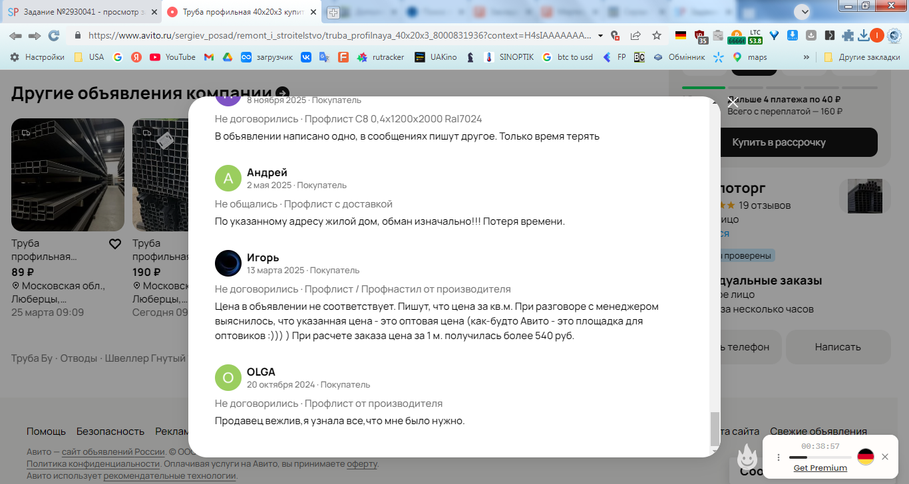Show more bookmarks with the double chevron

[807, 57]
